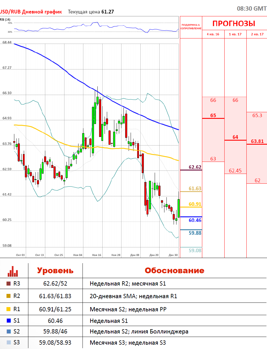Image resolution: width=267 pixels, height=349 pixels.
Task: Click the blue S1 color square
Action: point(8,321)
